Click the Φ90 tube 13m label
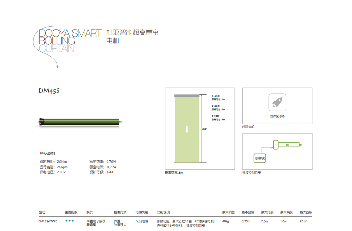Image resolution: width=352 pixels, height=231 pixels. pyautogui.click(x=218, y=118)
